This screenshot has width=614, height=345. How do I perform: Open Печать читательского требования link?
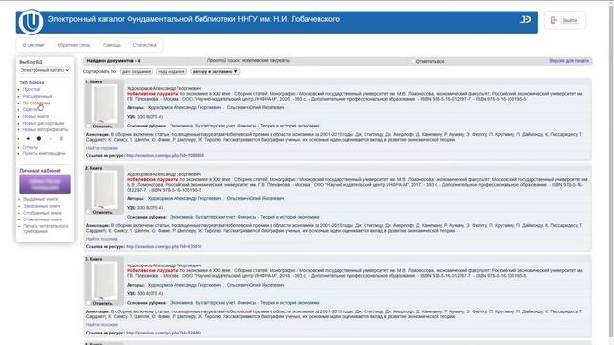45,229
